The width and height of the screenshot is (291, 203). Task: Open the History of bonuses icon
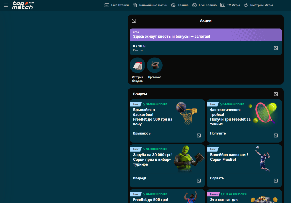coord(137,66)
